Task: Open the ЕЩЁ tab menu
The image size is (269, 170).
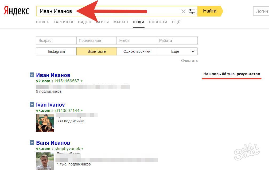Action: [176, 22]
